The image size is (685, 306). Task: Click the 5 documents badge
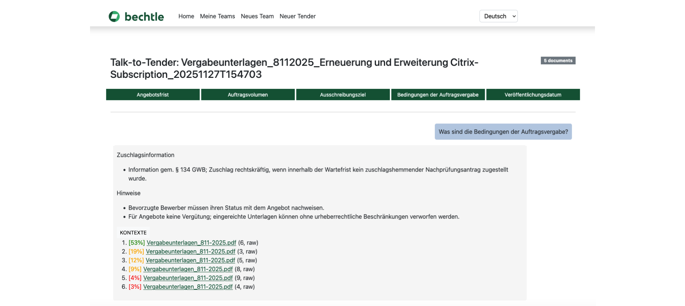coord(558,61)
